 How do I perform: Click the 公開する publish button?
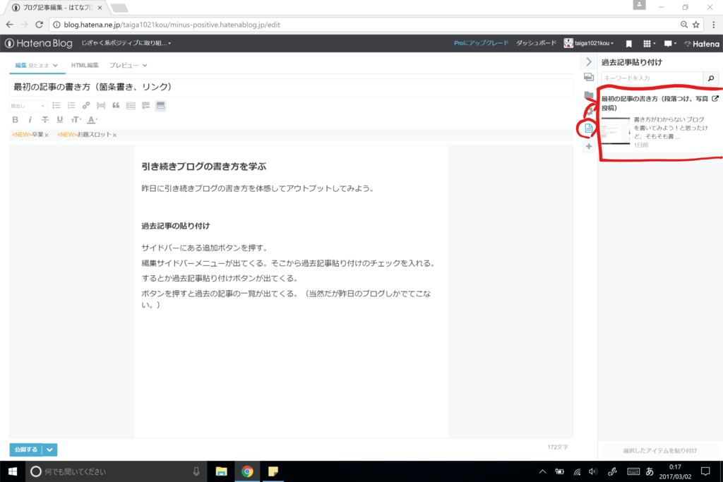point(25,450)
